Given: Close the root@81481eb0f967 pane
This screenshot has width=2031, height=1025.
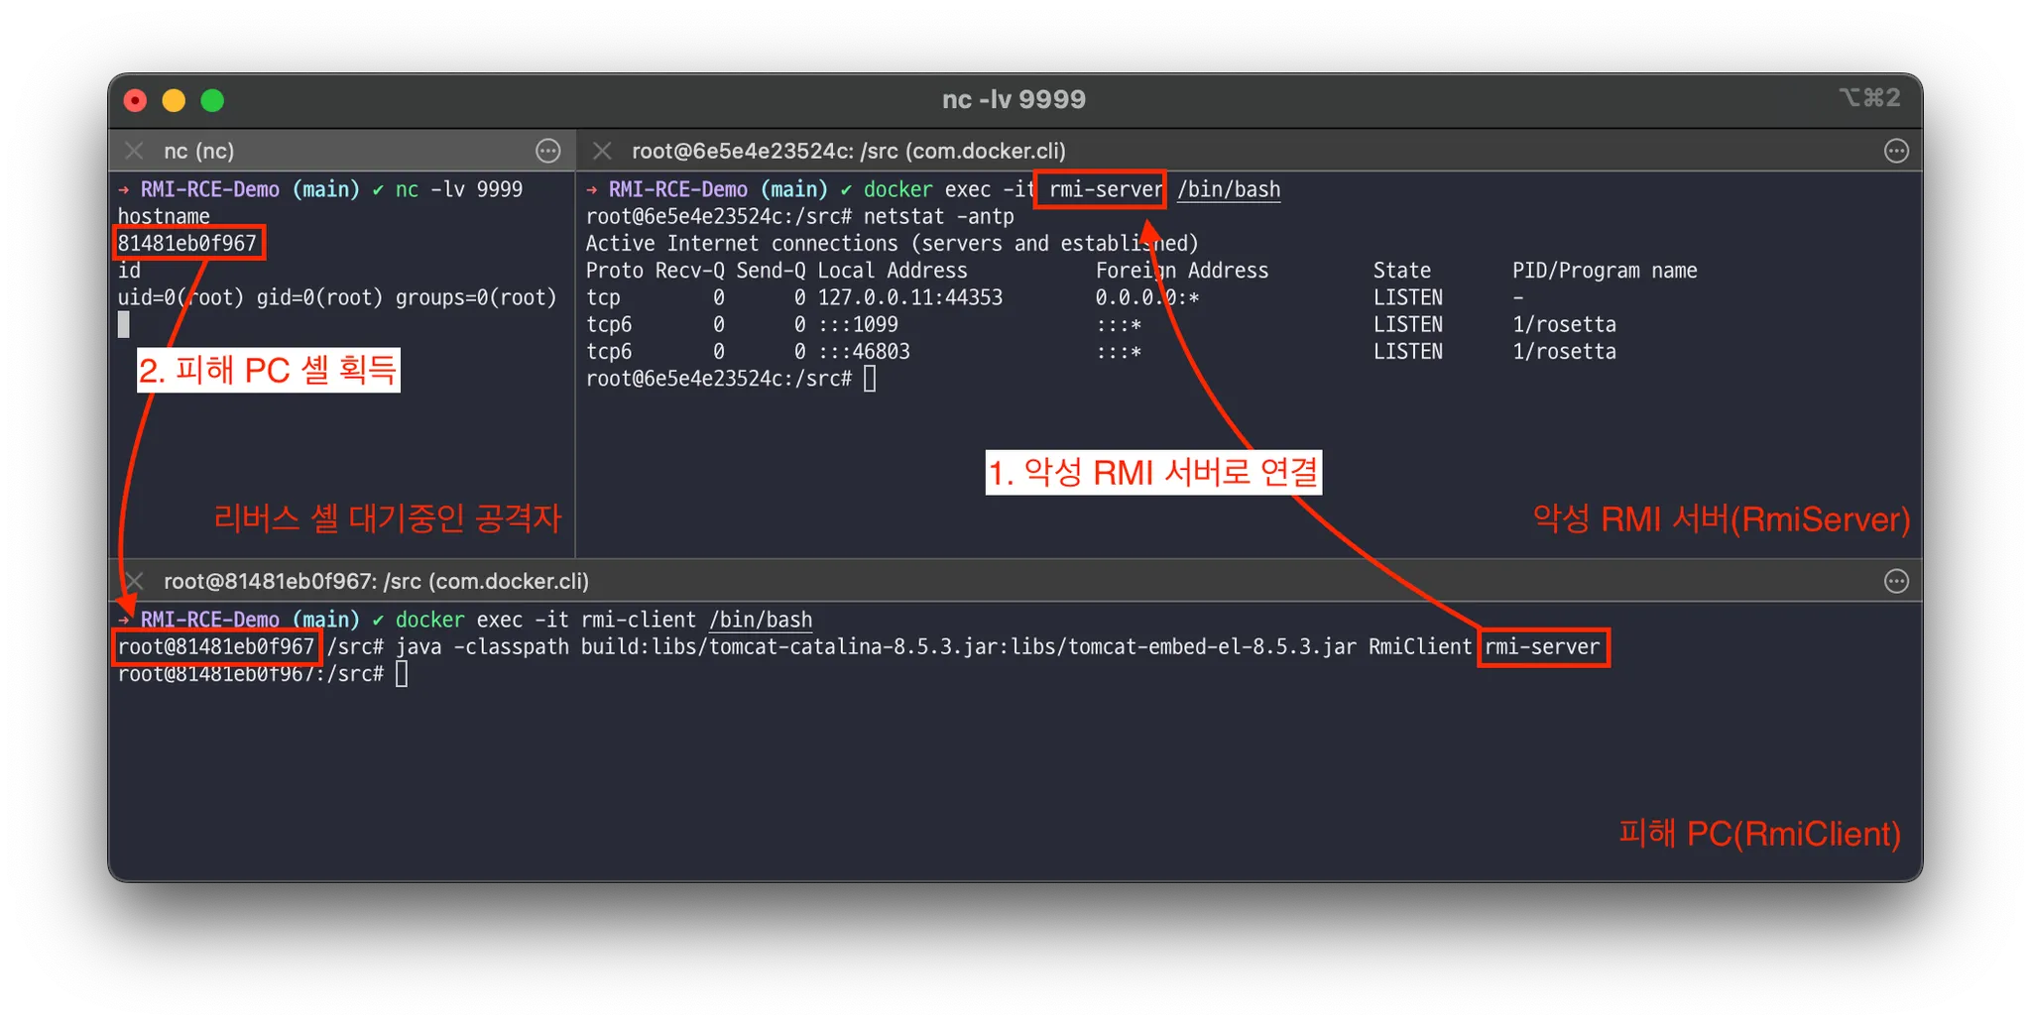Looking at the screenshot, I should (x=134, y=581).
